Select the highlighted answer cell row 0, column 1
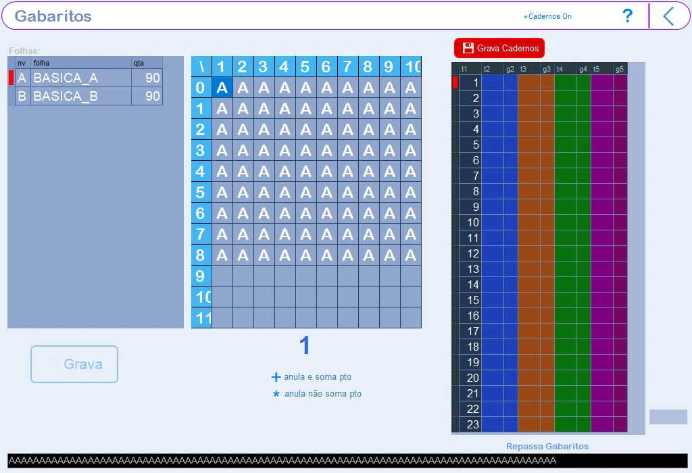Image resolution: width=692 pixels, height=473 pixels. click(222, 88)
